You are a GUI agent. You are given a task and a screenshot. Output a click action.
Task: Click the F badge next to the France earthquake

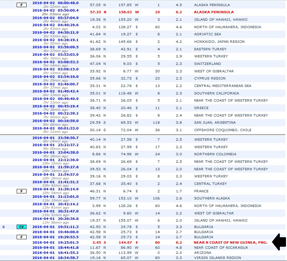click(22, 191)
